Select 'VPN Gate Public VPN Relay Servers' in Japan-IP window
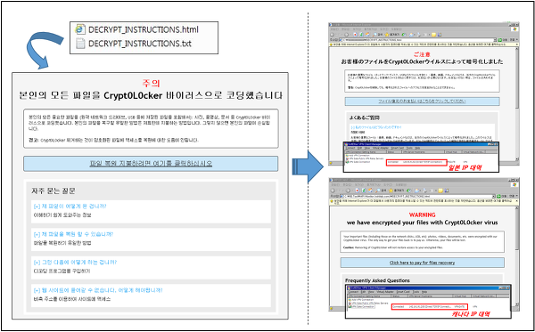 (365, 158)
